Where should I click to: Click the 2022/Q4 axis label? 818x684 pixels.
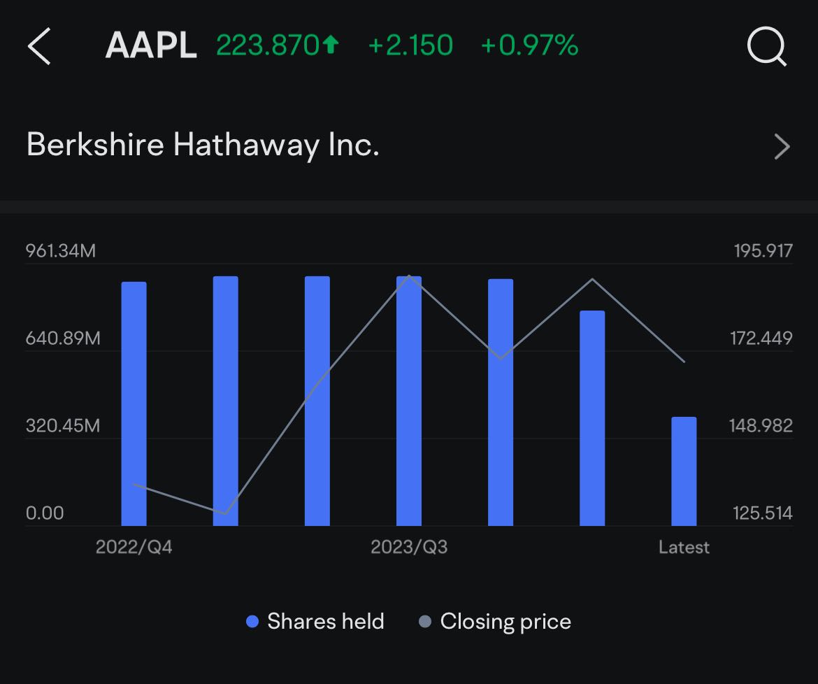pyautogui.click(x=134, y=547)
